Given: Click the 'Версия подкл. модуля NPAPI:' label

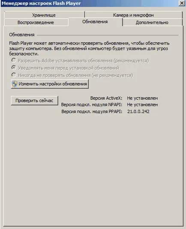Looking at the screenshot, I should pos(92,104).
